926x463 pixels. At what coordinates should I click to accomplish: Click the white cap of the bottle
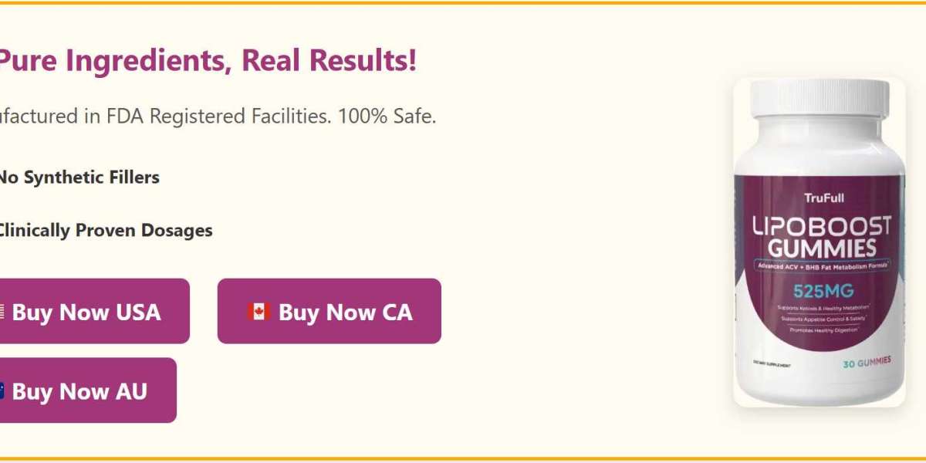tap(819, 103)
